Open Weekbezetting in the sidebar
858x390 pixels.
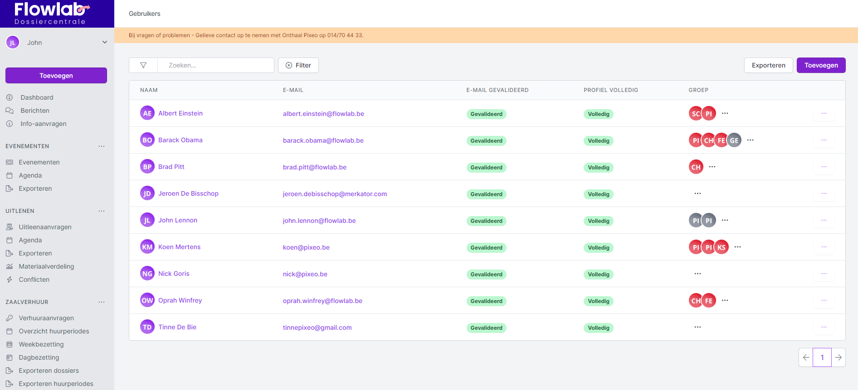coord(41,344)
